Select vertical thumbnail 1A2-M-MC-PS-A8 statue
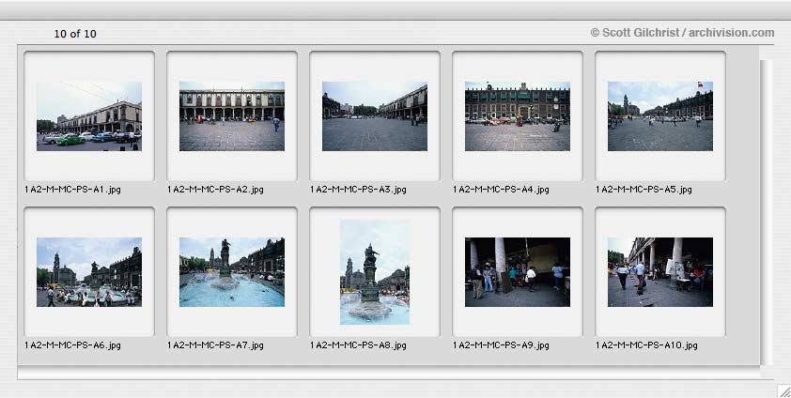 pos(374,272)
